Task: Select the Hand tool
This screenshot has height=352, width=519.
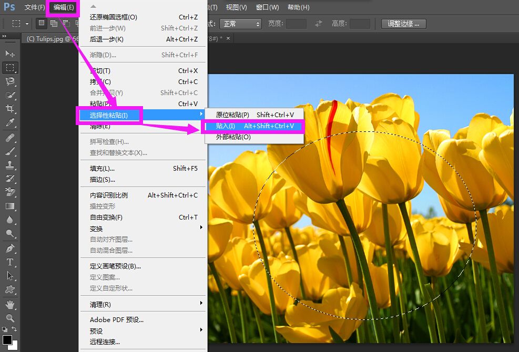Action: pyautogui.click(x=10, y=305)
